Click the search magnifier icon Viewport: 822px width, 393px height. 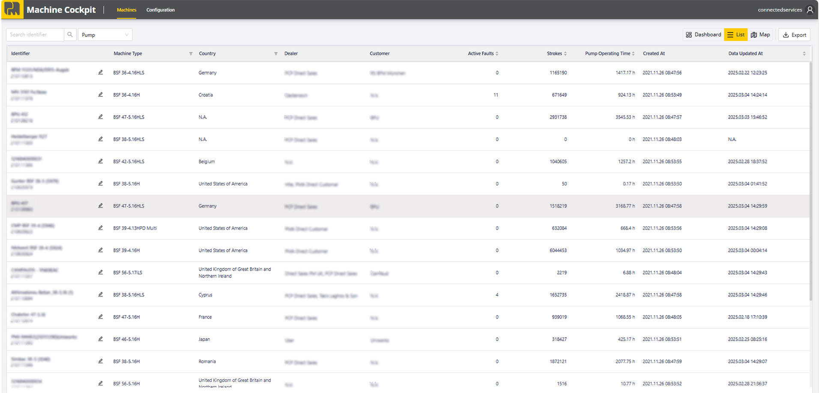coord(70,35)
